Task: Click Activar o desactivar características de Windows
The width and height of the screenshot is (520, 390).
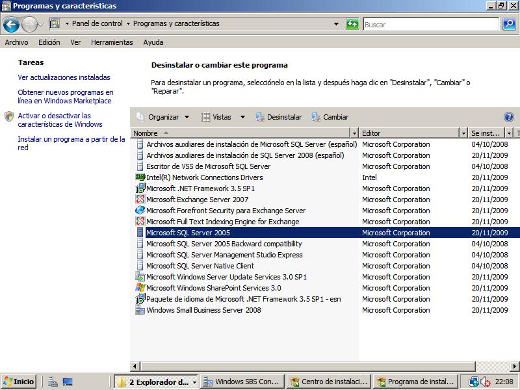Action: (60, 120)
